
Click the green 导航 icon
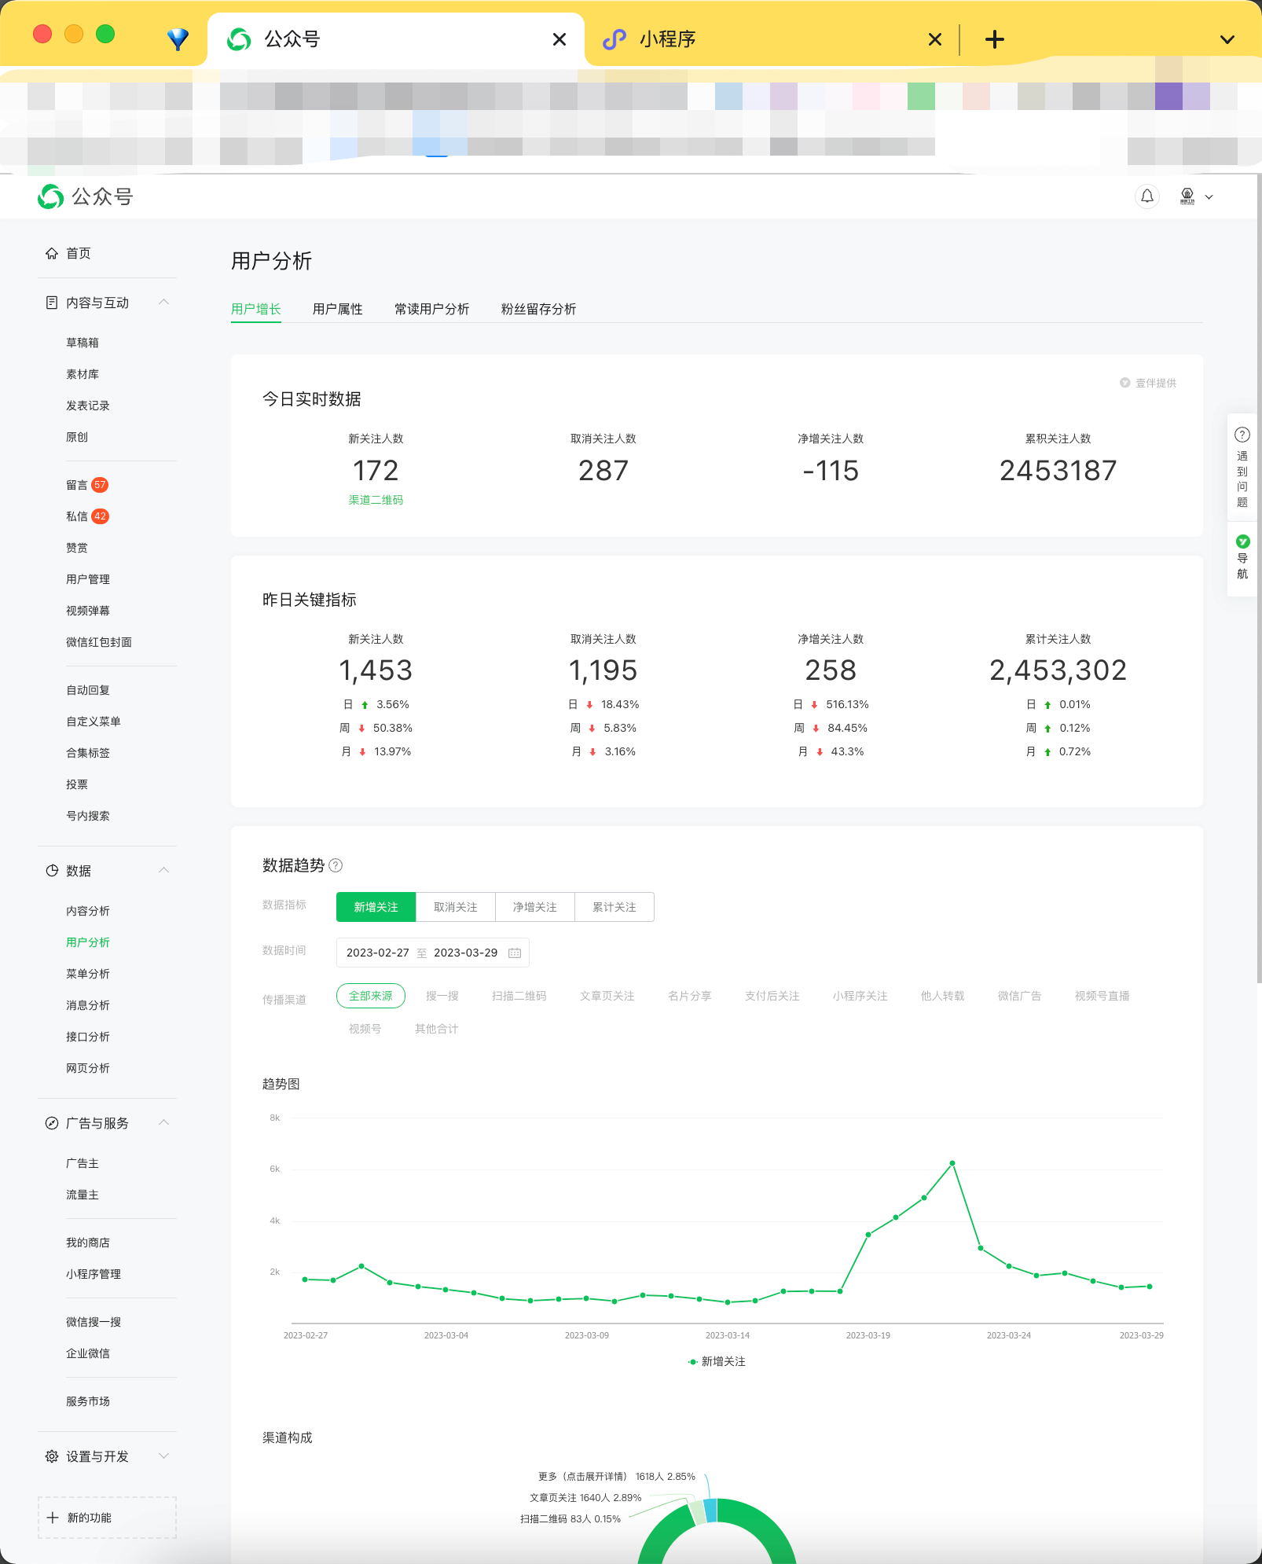pyautogui.click(x=1242, y=542)
